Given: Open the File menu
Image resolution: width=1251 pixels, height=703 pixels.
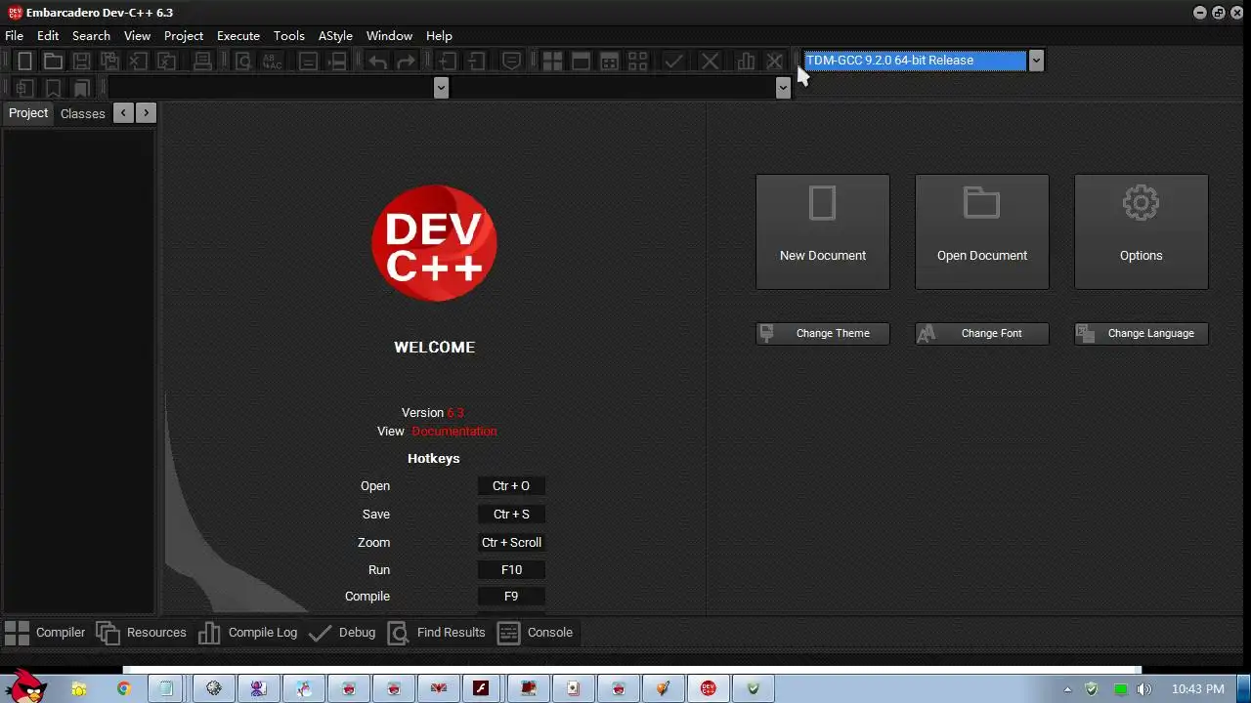Looking at the screenshot, I should (x=14, y=35).
